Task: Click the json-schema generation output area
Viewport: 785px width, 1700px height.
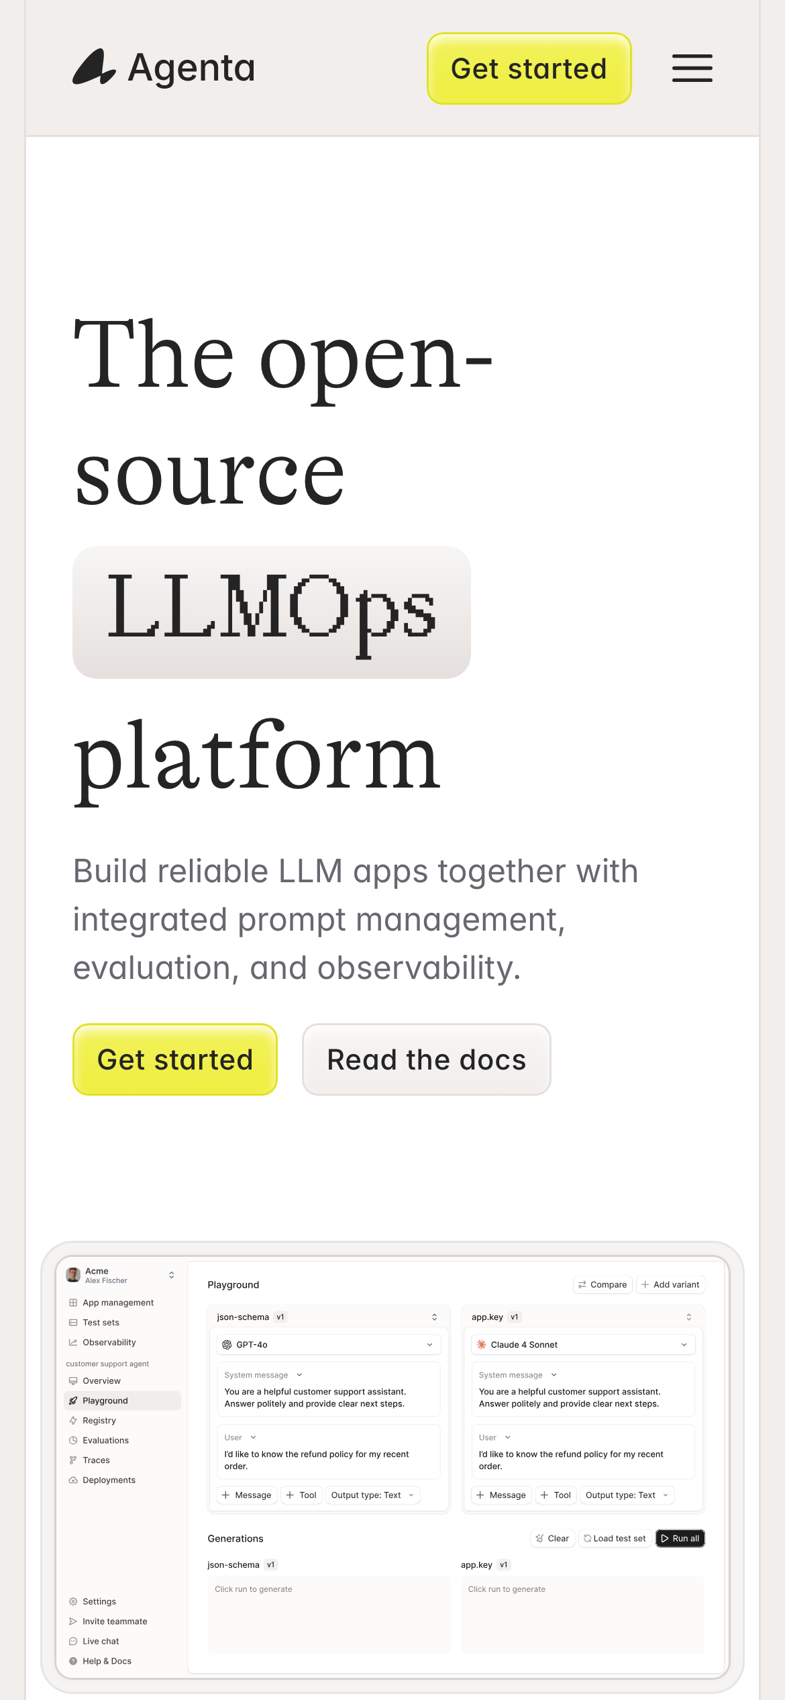Action: click(329, 1615)
